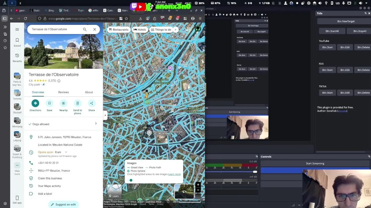Click Btn.StartAll in Title panel

pos(332,31)
